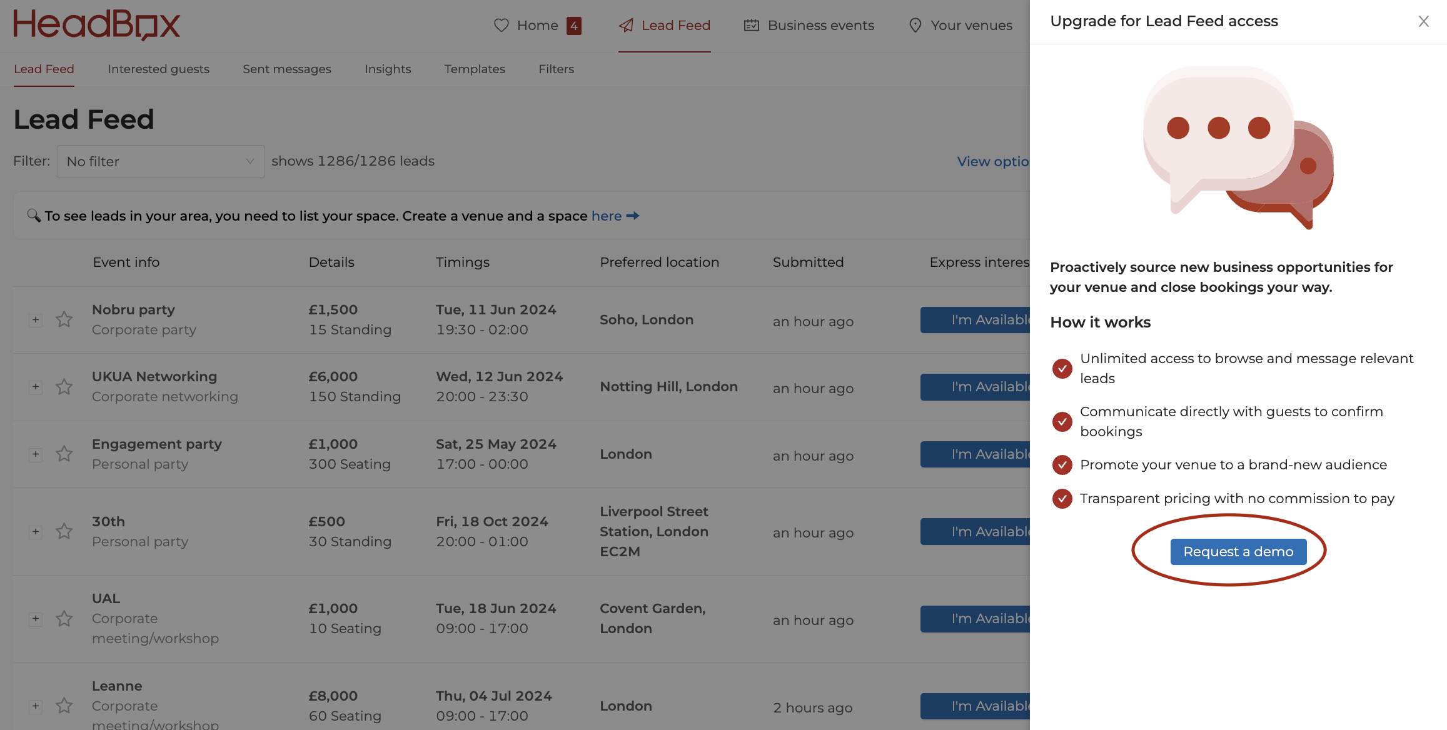Click the Timings column header
1447x730 pixels.
(463, 262)
